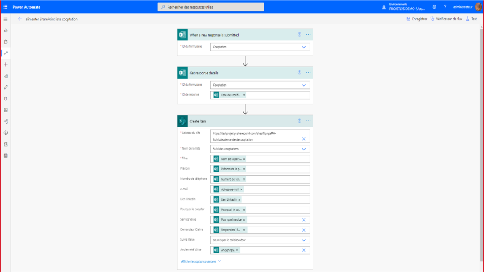This screenshot has height=272, width=484.
Task: Clear the Demandeur Claims field
Action: (x=304, y=230)
